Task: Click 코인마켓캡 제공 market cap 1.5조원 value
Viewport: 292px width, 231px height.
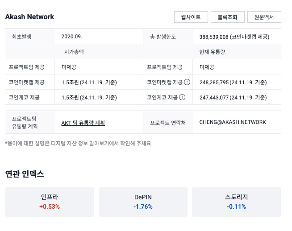Action: pos(89,82)
